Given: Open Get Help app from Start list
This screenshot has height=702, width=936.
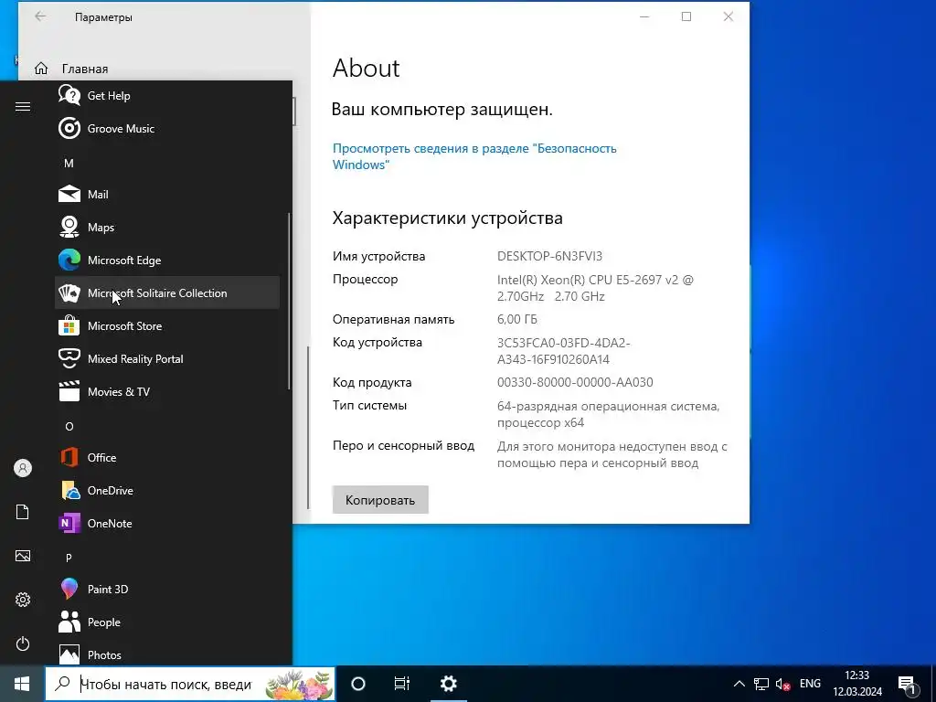Looking at the screenshot, I should pos(167,95).
